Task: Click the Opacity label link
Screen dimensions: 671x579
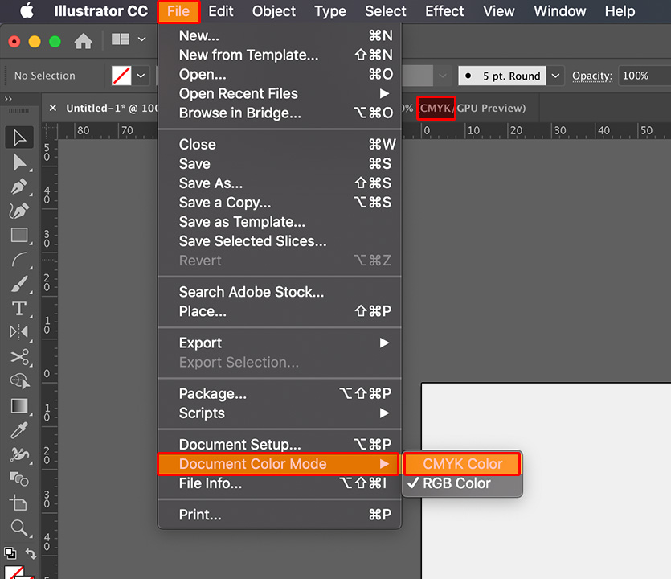Action: (x=592, y=76)
